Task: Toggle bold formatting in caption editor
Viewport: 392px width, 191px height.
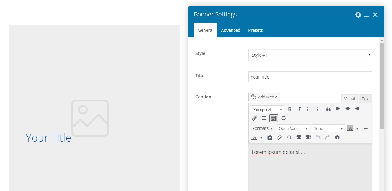Action: [x=290, y=109]
